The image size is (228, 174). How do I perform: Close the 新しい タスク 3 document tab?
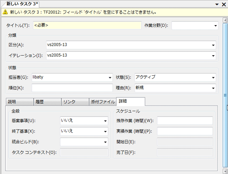pos(224,5)
